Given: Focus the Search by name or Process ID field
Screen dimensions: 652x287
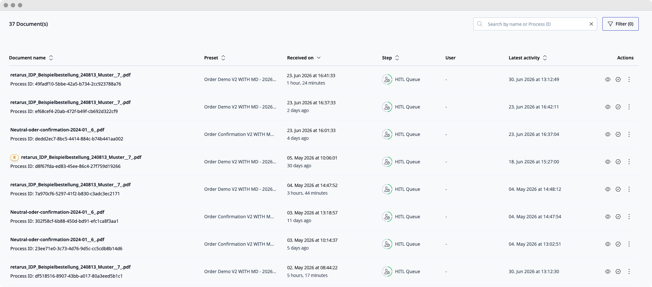Looking at the screenshot, I should 535,24.
